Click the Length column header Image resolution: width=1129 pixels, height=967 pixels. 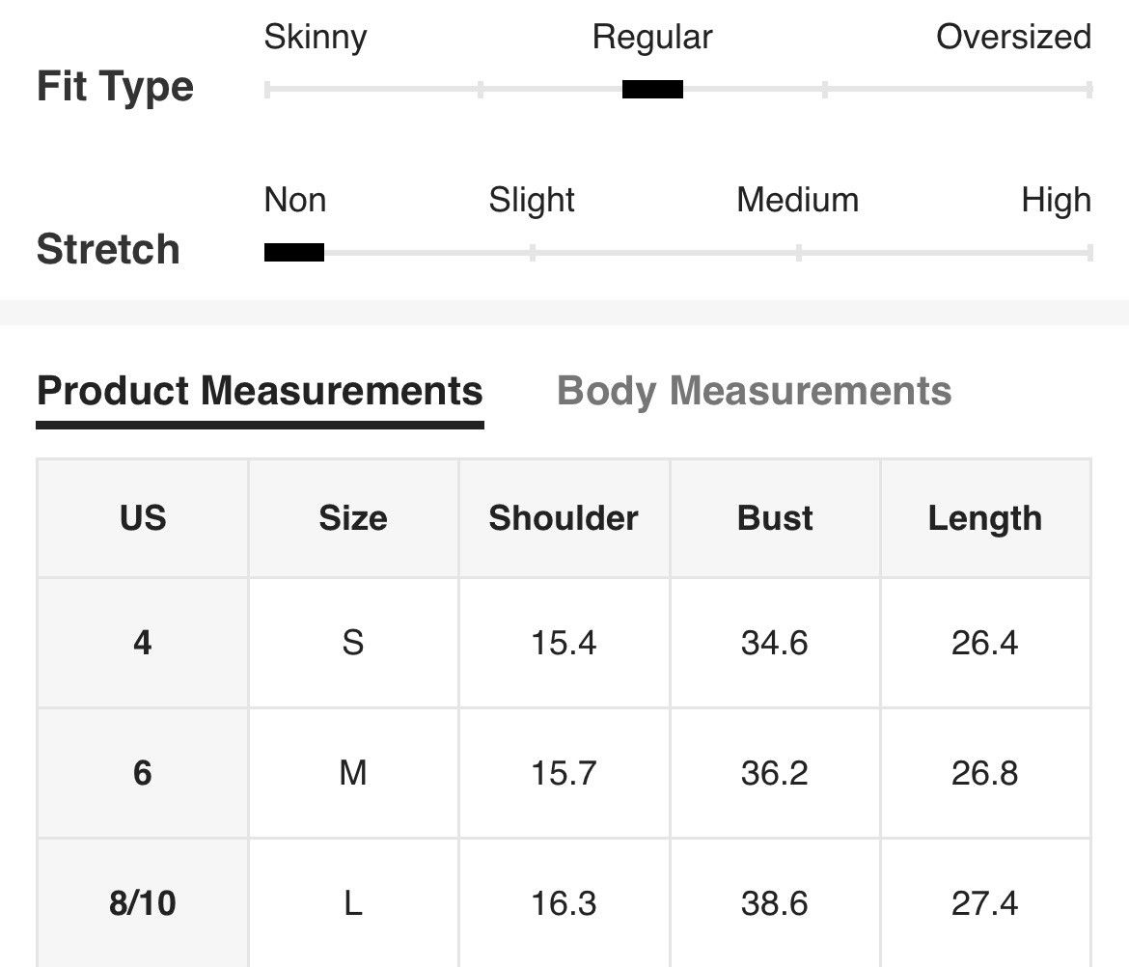click(x=985, y=518)
